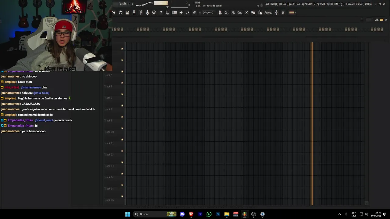Open the ARCHIVO (F) menu
Screen dimensions: 390x219
271,4
